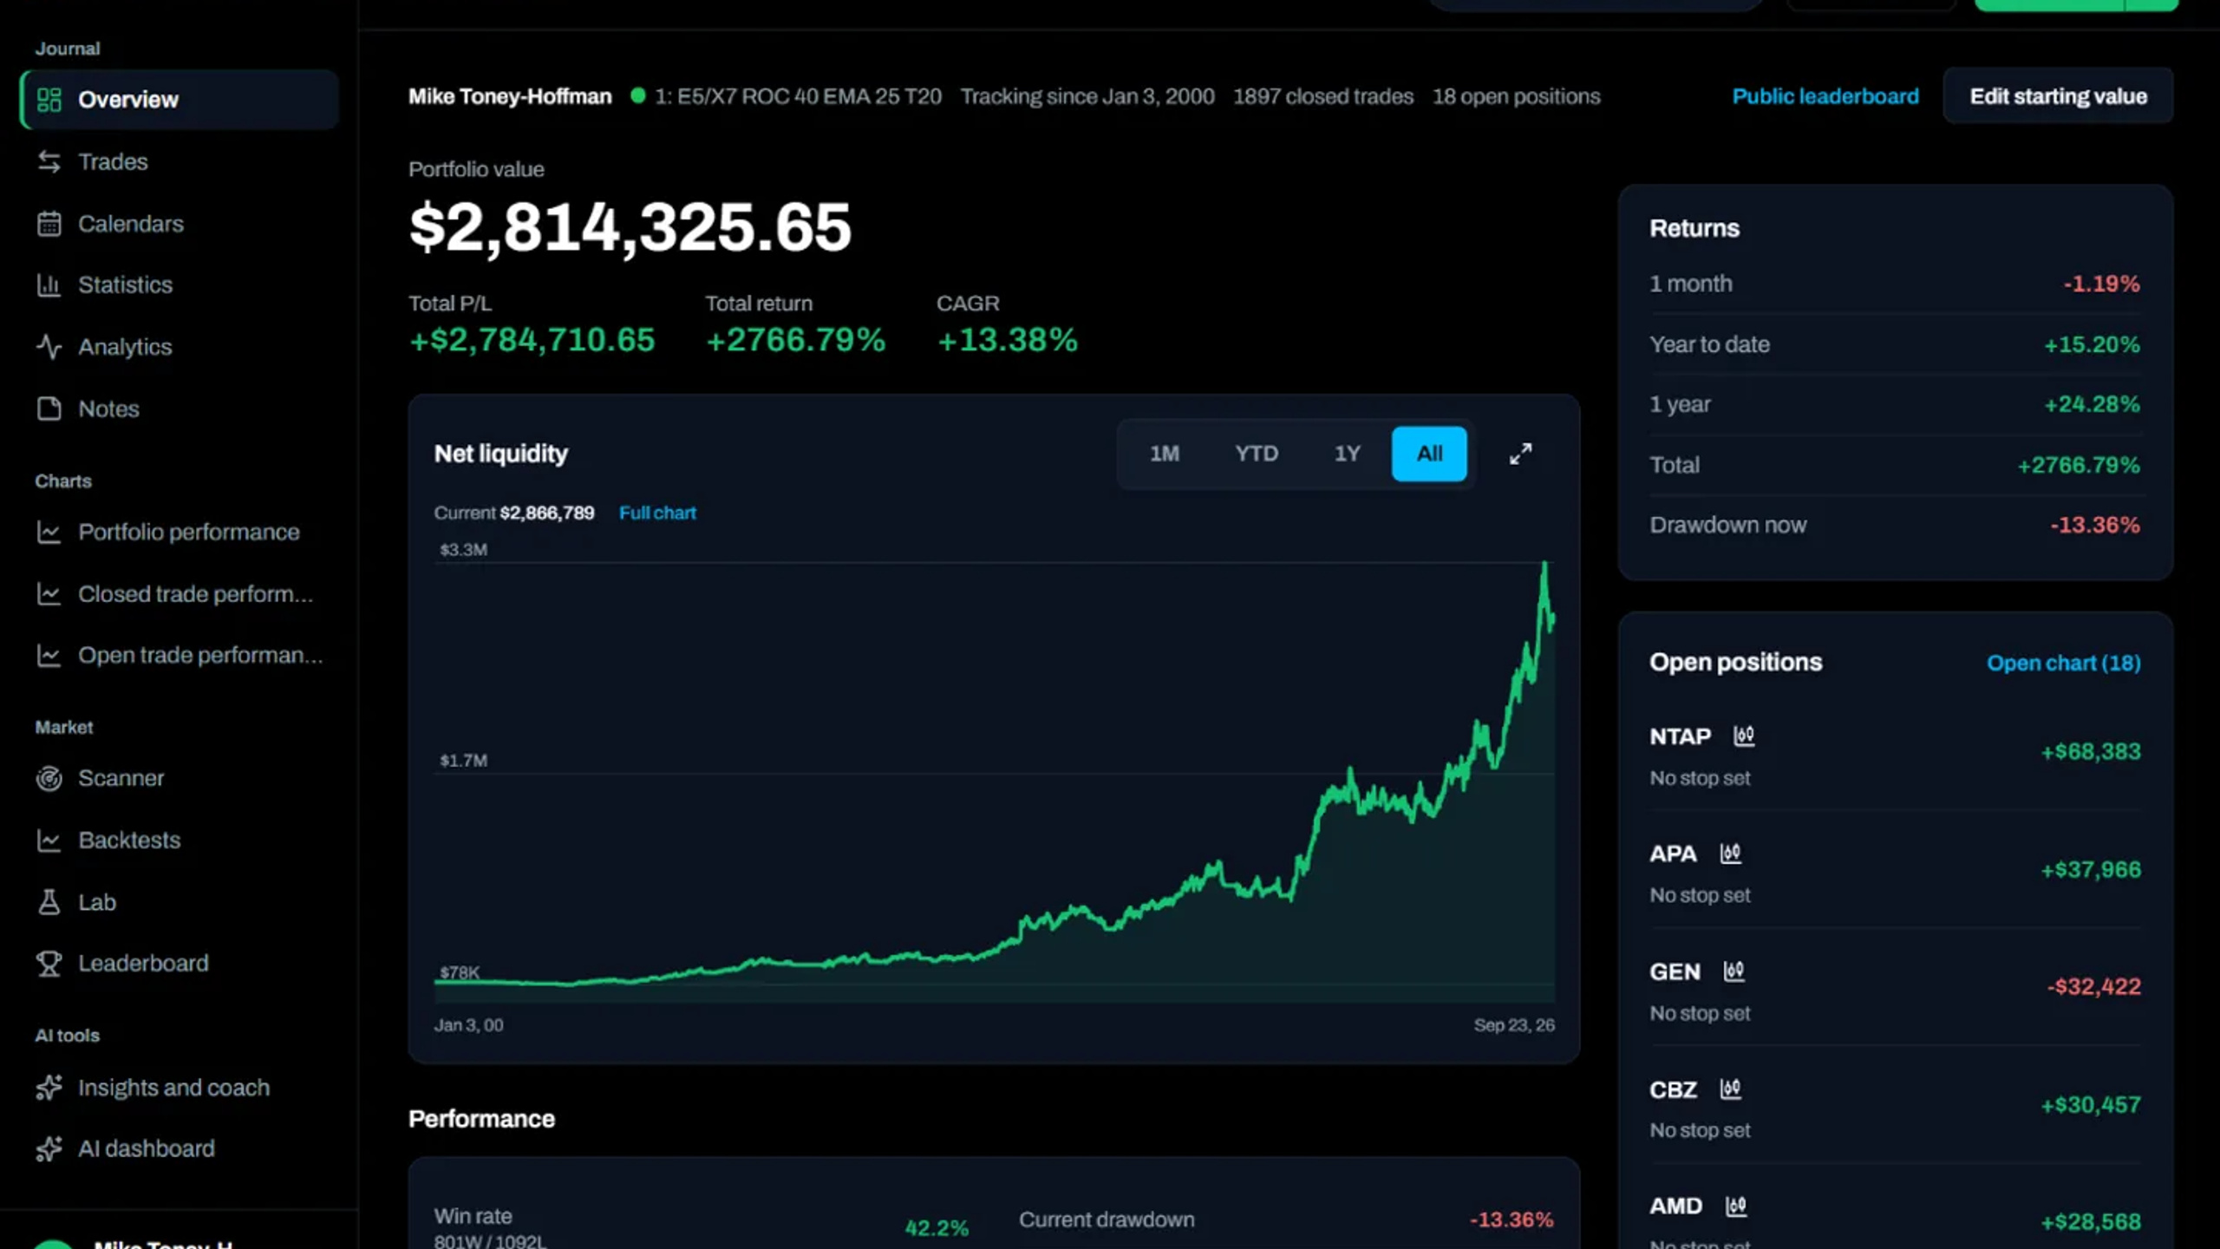
Task: Click the AI dashboard sparkle icon
Action: click(x=49, y=1148)
